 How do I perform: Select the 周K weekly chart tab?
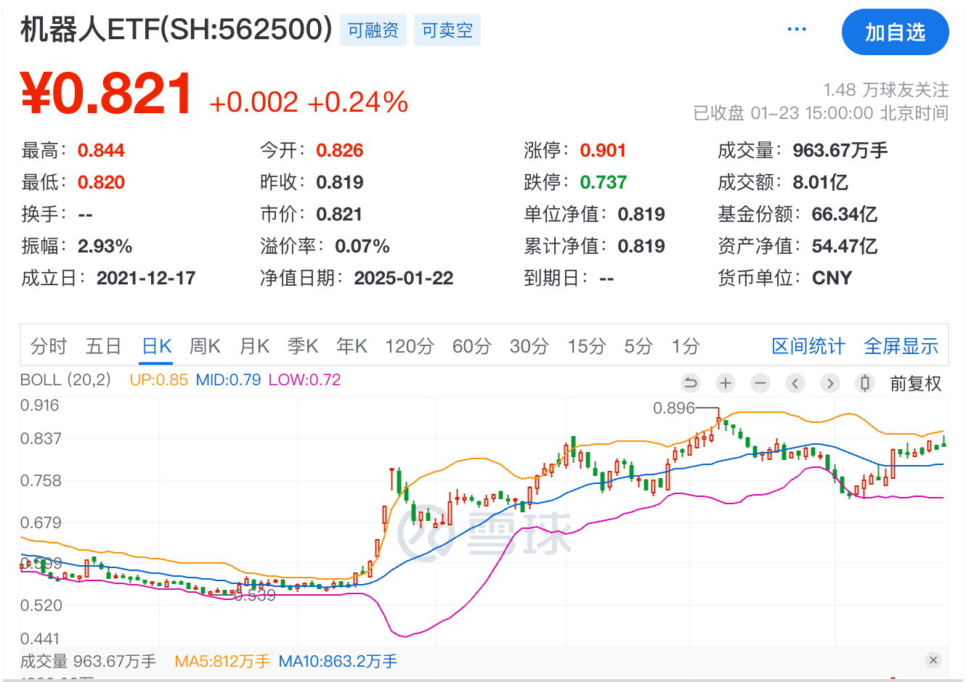click(205, 346)
